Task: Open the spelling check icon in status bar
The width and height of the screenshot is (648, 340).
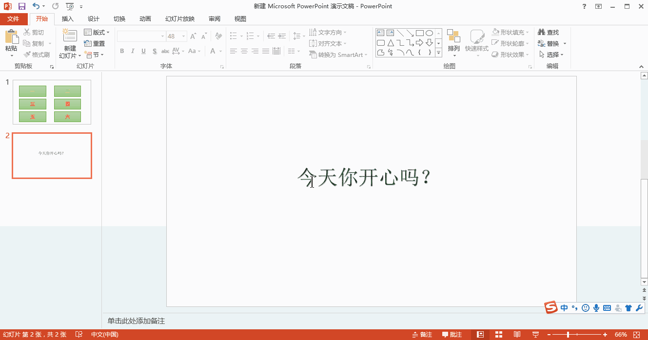Action: point(79,335)
